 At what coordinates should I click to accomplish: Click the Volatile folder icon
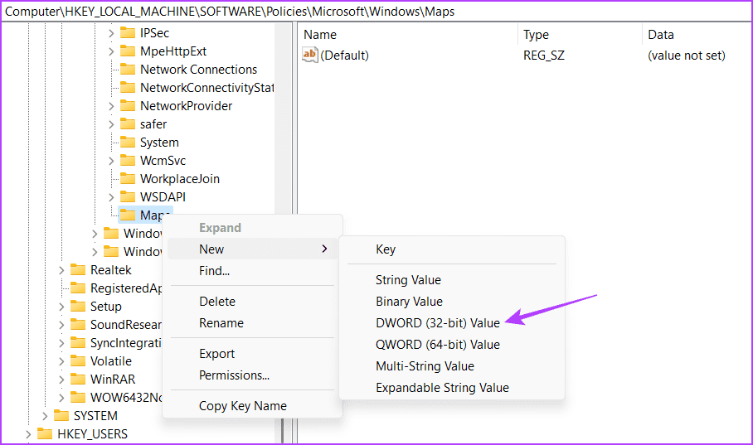[x=78, y=361]
